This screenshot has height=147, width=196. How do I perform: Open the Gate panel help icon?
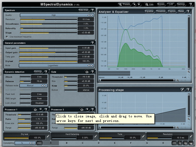93,72
